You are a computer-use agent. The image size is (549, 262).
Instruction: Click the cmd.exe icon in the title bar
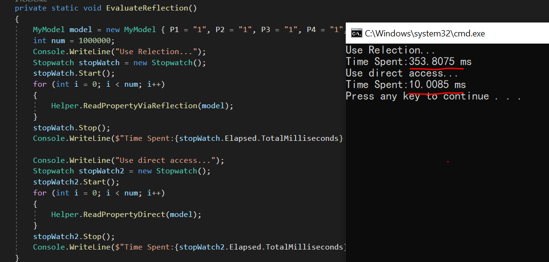[x=356, y=33]
